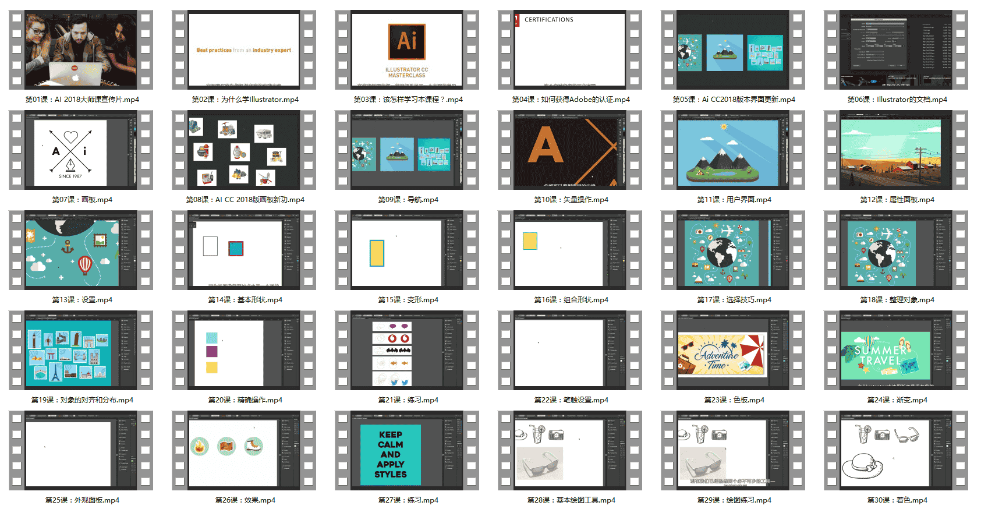Select the 第20课 精确操作 thumbnail

coord(244,350)
